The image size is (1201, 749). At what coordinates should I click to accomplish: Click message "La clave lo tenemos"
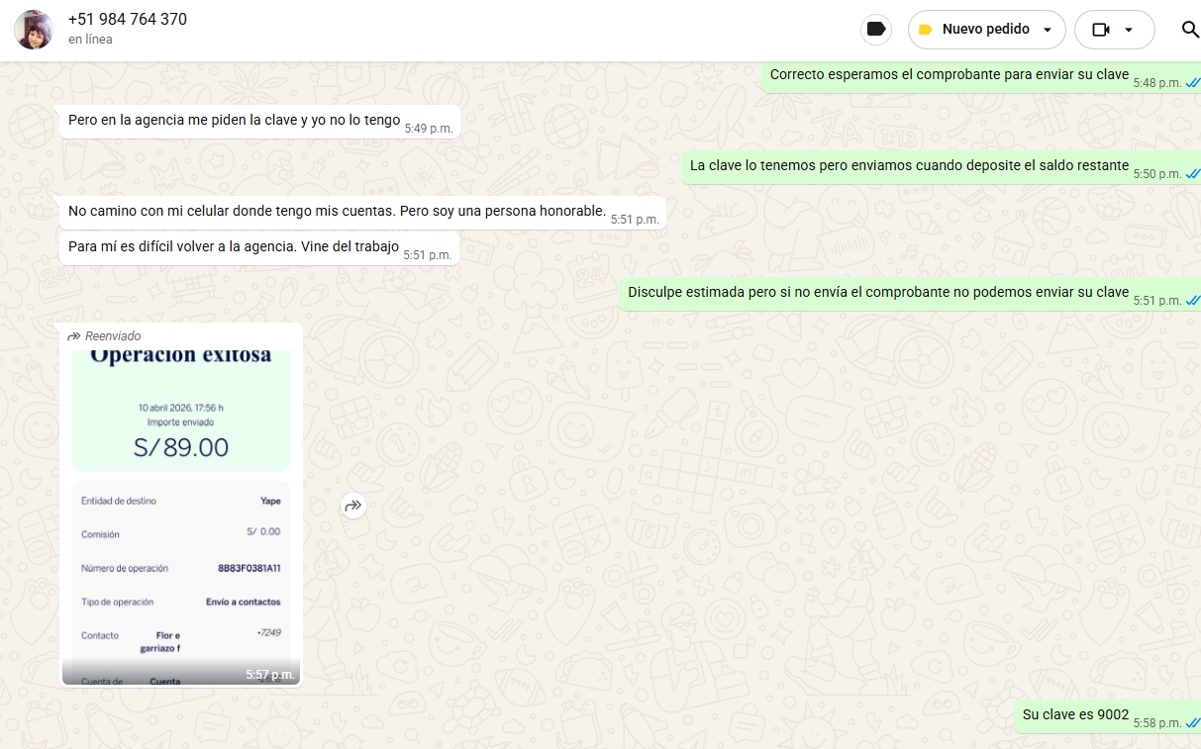click(908, 166)
